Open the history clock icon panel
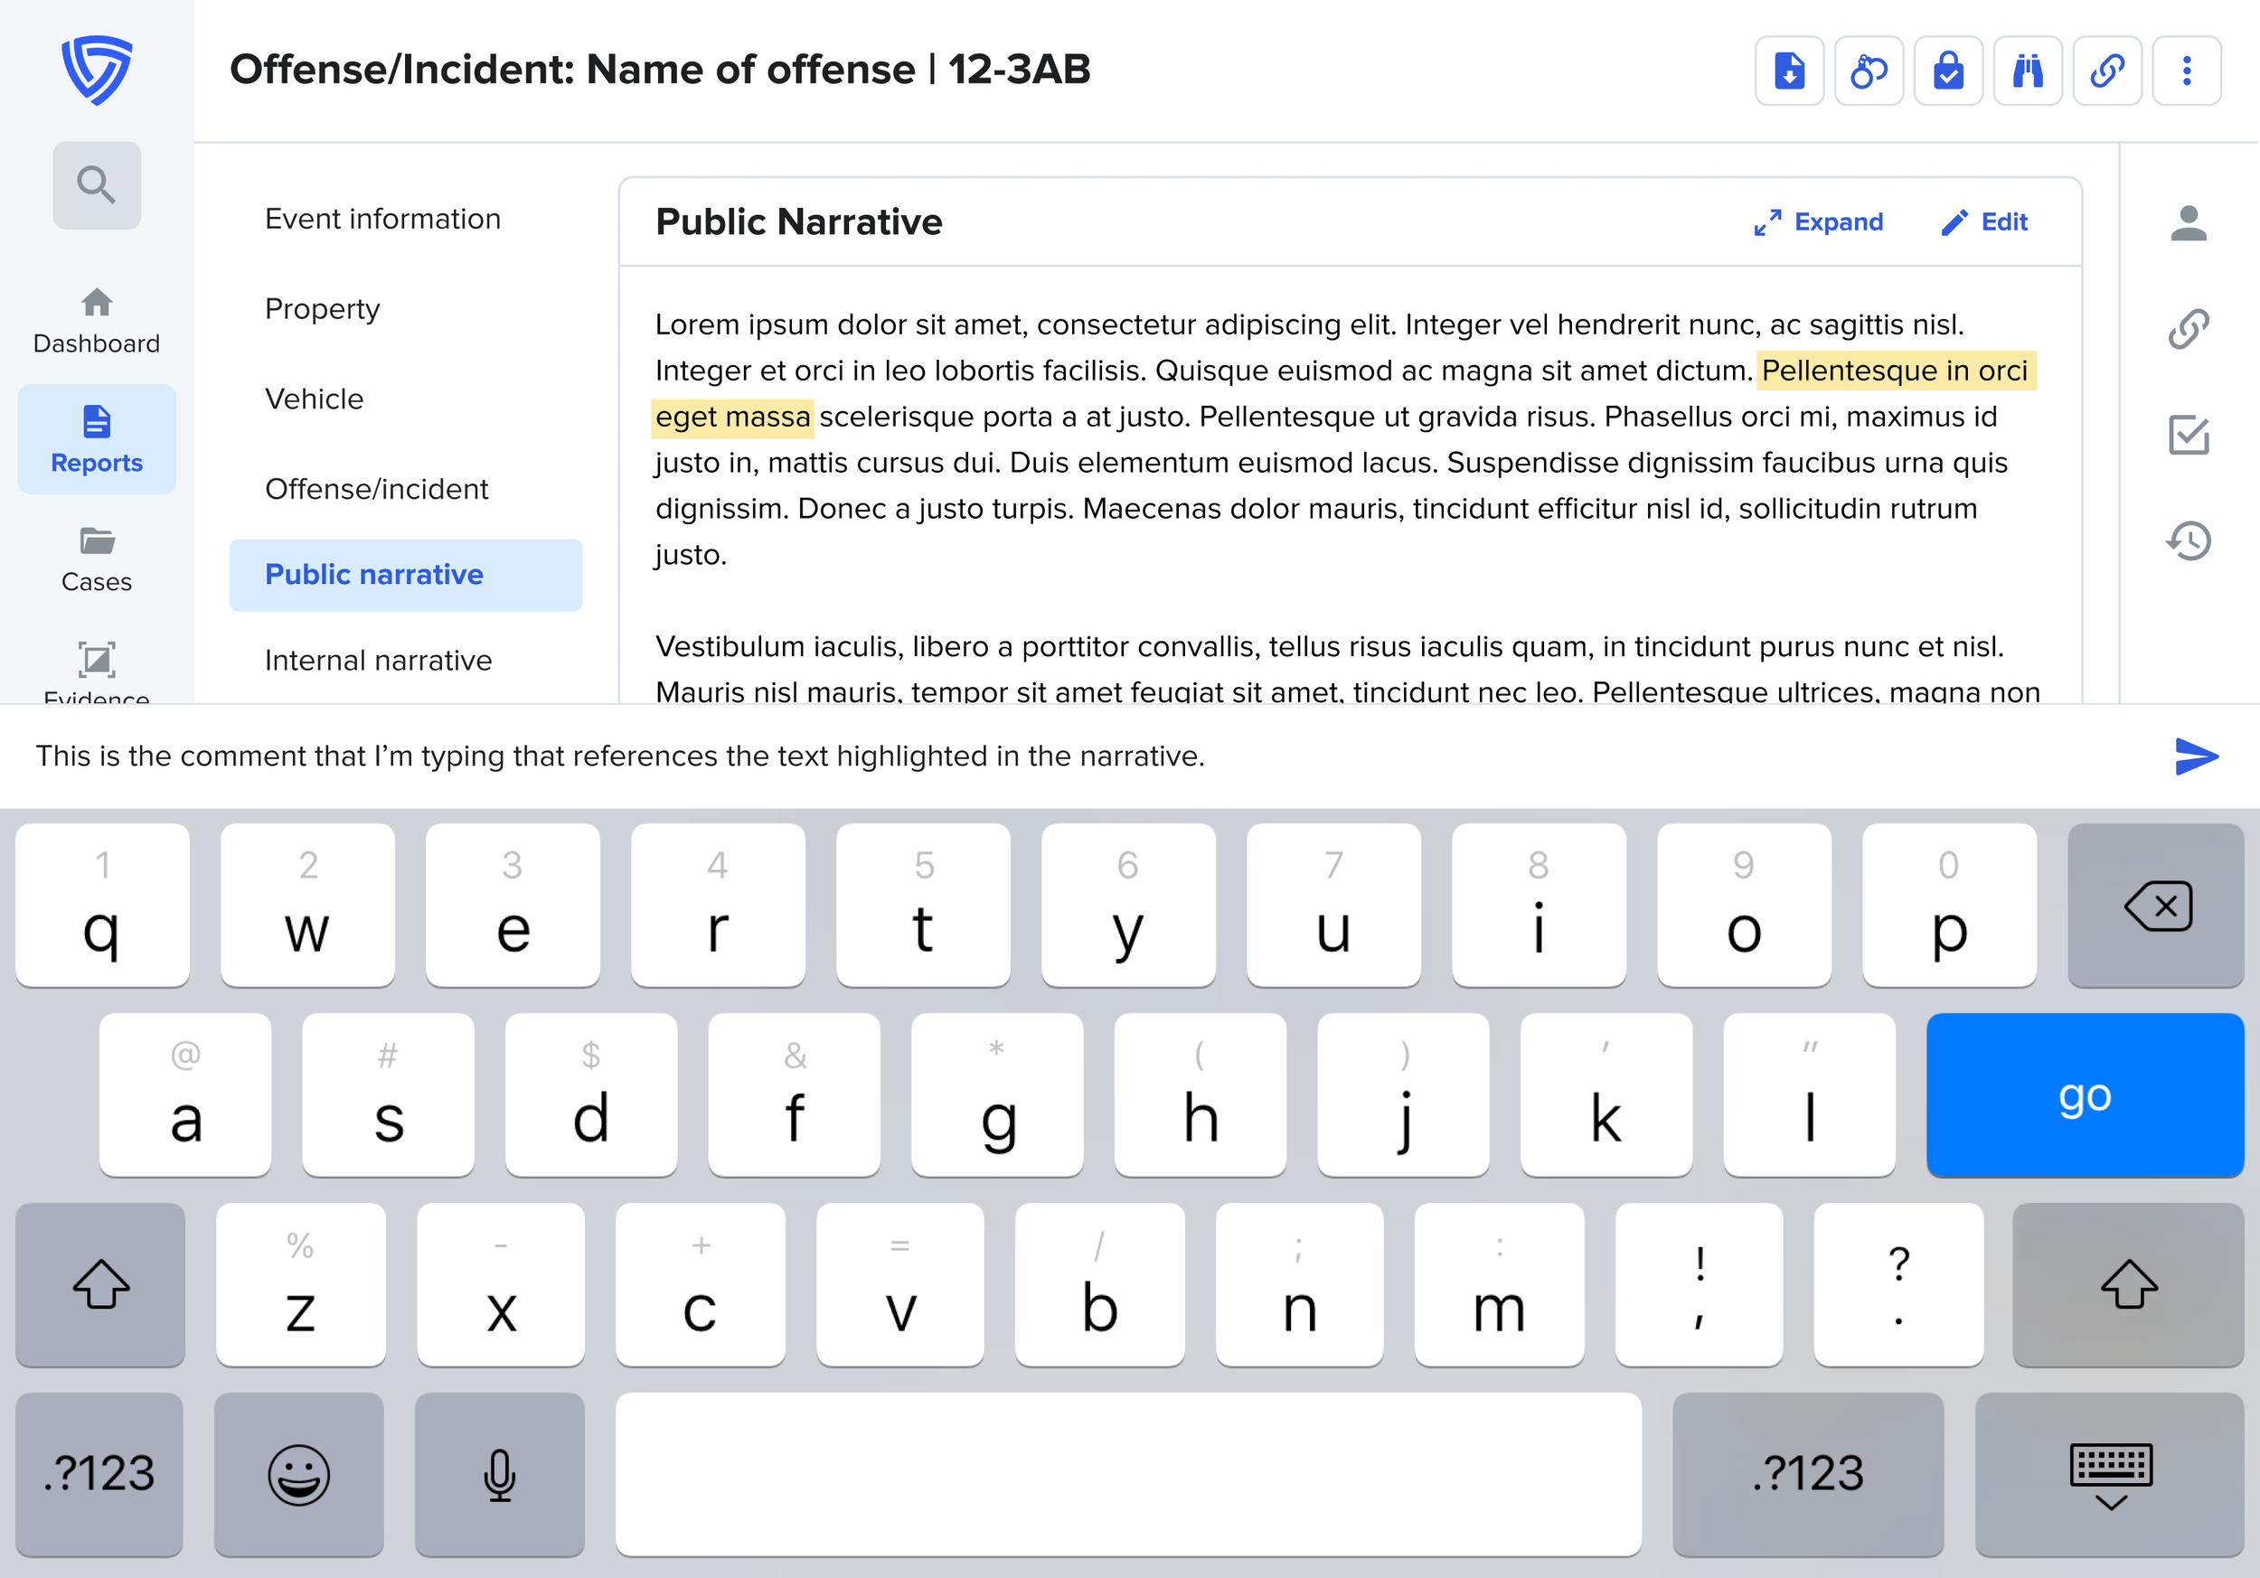2260x1578 pixels. coord(2189,541)
